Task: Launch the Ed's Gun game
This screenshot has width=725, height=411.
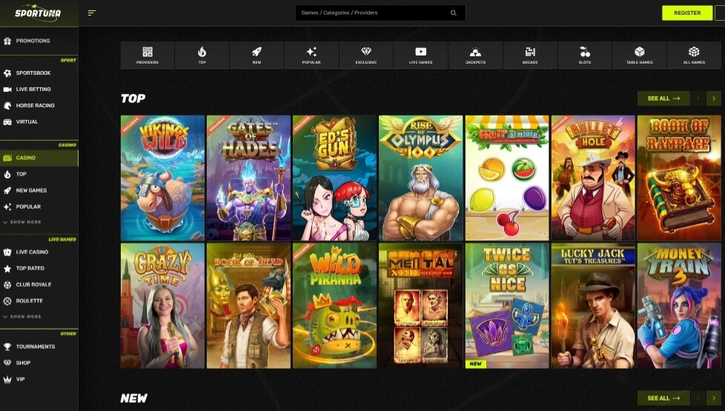Action: 335,178
